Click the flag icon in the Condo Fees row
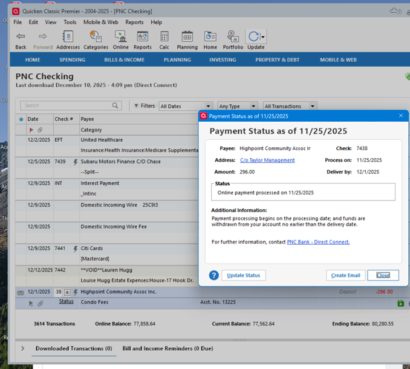The height and width of the screenshot is (369, 410). [x=31, y=304]
